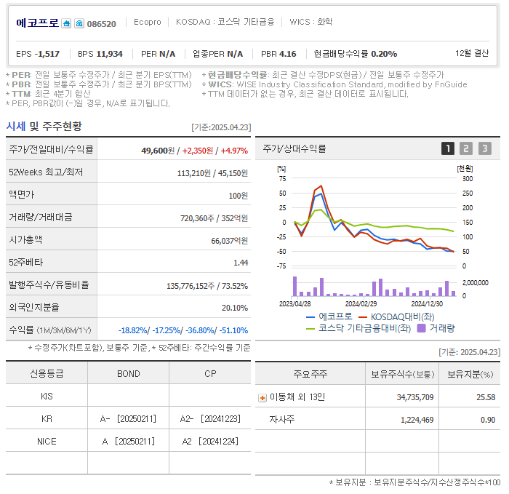The image size is (509, 494).
Task: Click the KOSDAQ대비(좌) red legend swatch
Action: click(x=363, y=316)
